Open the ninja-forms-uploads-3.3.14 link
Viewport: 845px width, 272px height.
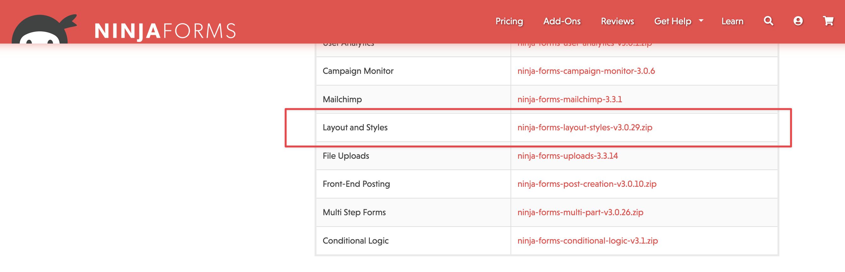click(568, 156)
